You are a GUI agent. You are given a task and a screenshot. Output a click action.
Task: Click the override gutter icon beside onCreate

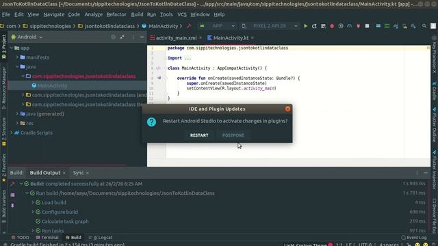coord(159,78)
